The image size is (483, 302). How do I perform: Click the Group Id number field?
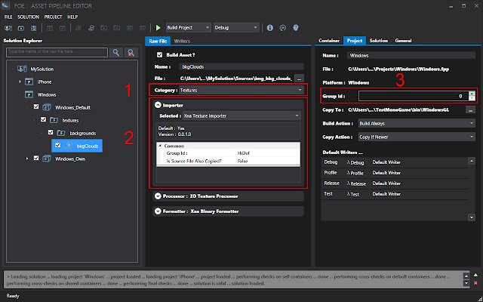412,96
